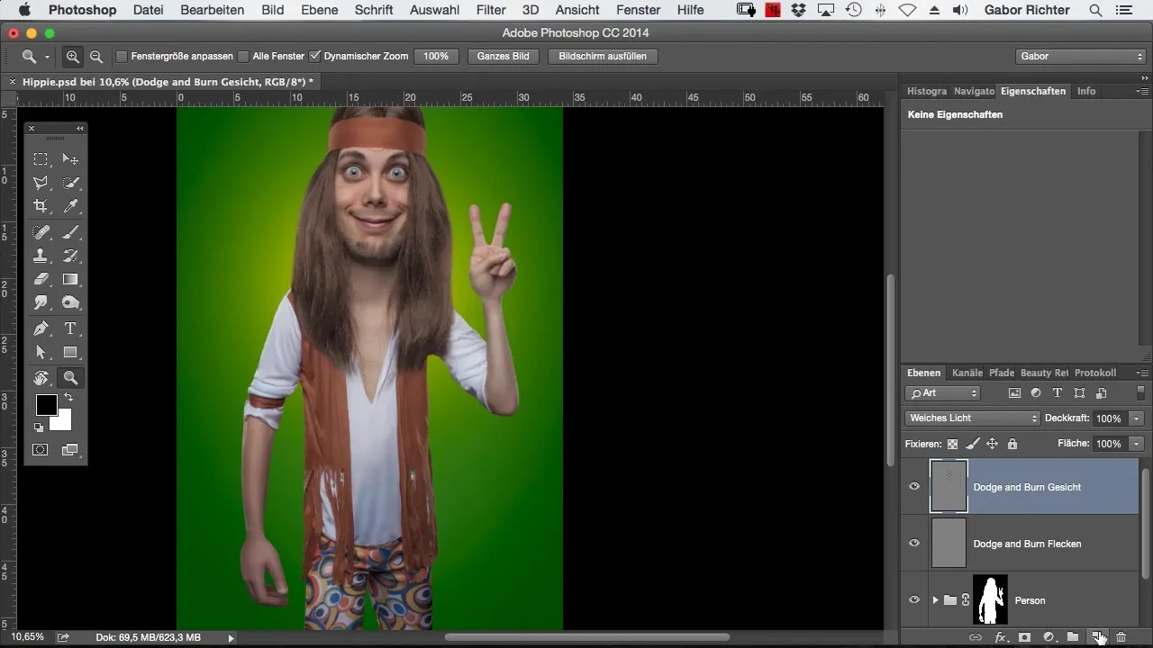Open layer style fx menu
1153x648 pixels.
click(x=1000, y=637)
